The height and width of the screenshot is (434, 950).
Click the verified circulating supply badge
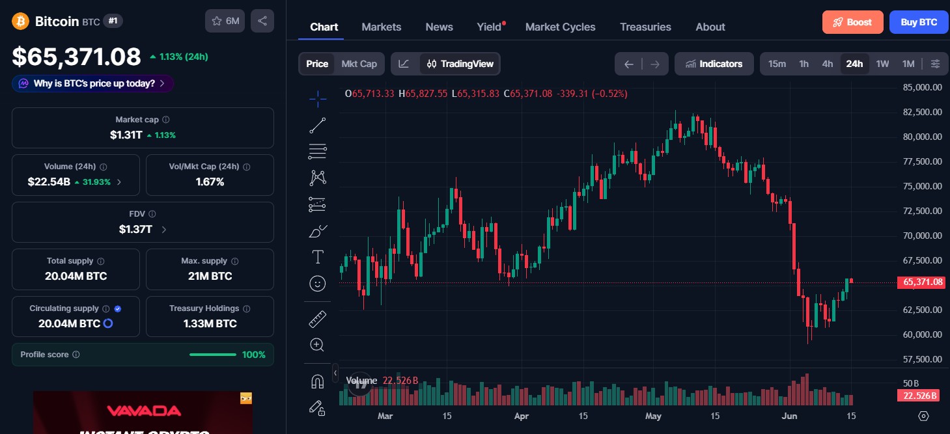118,308
